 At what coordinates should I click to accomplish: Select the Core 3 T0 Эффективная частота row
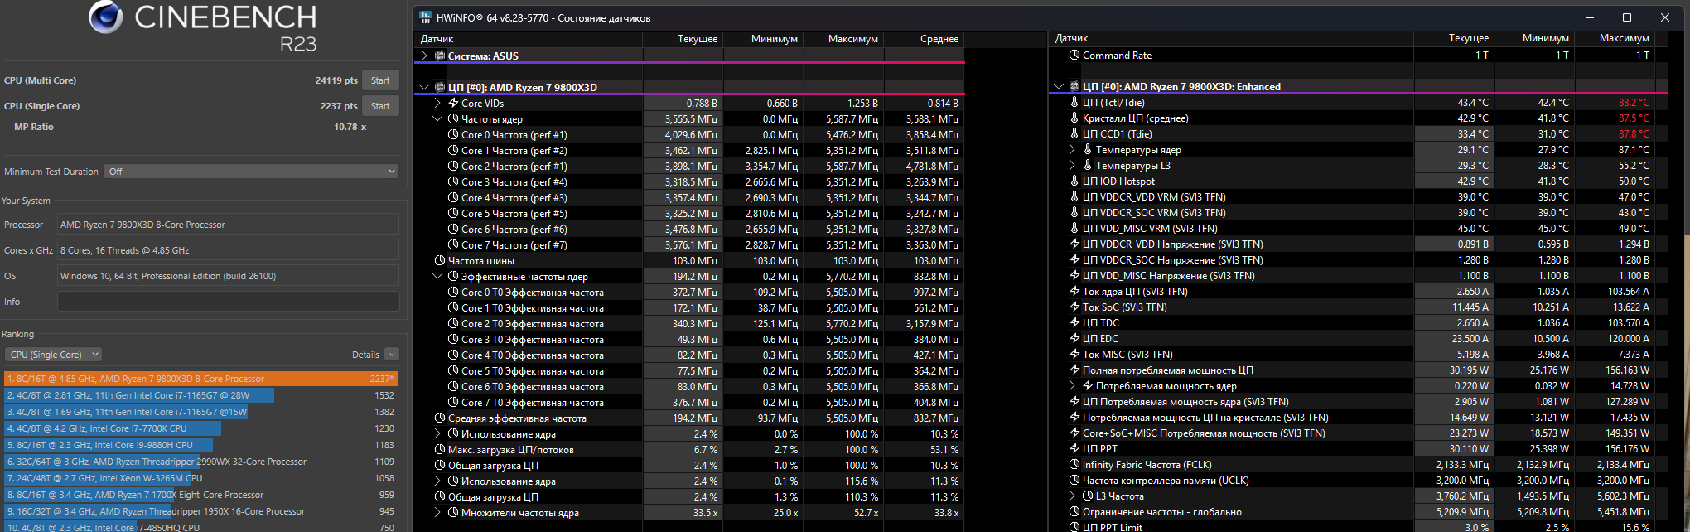689,340
